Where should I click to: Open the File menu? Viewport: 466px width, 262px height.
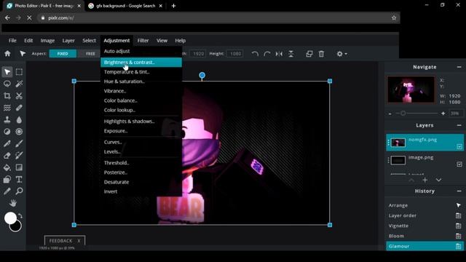click(x=12, y=41)
